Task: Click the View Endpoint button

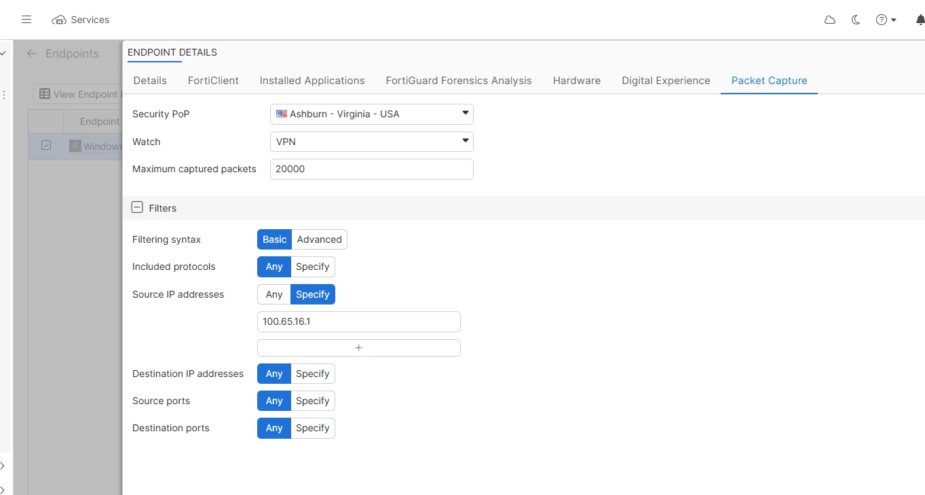Action: pyautogui.click(x=78, y=94)
